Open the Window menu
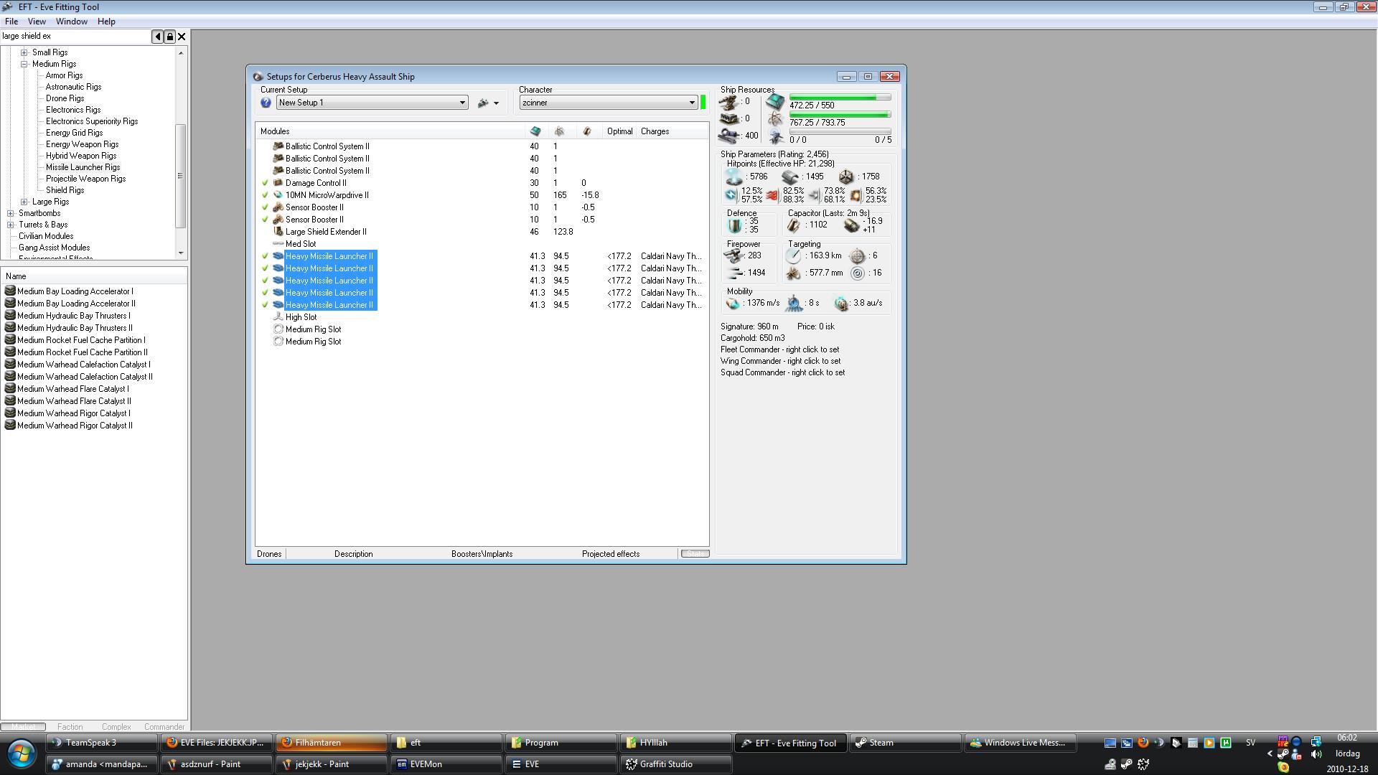The width and height of the screenshot is (1378, 775). click(x=71, y=22)
